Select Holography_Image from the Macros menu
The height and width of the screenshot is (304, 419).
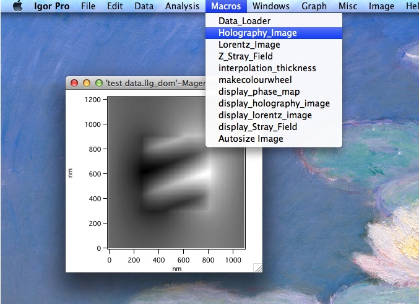point(257,33)
